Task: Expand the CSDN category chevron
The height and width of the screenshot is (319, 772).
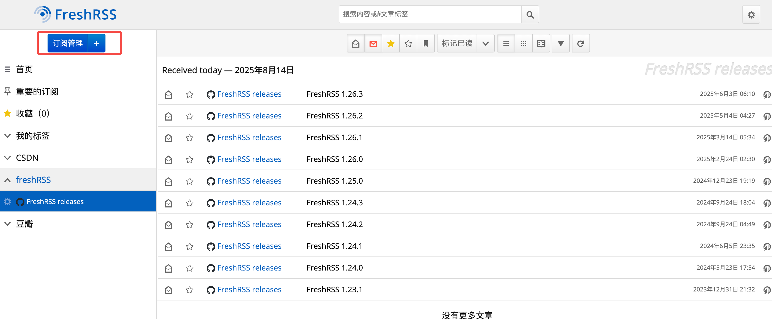Action: coord(7,158)
